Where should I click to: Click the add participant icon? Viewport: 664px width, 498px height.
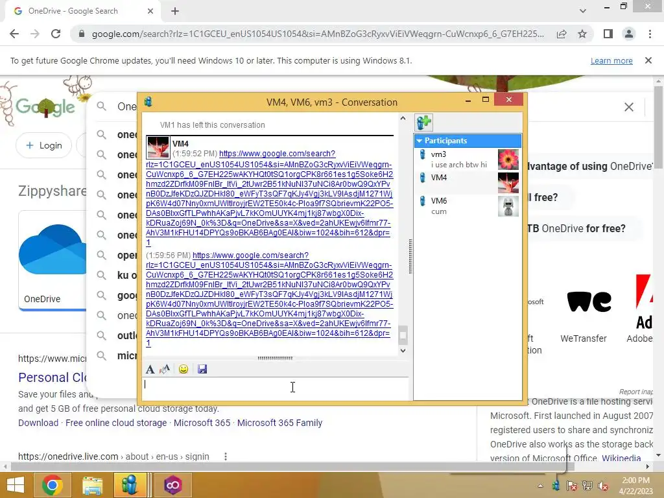(423, 123)
